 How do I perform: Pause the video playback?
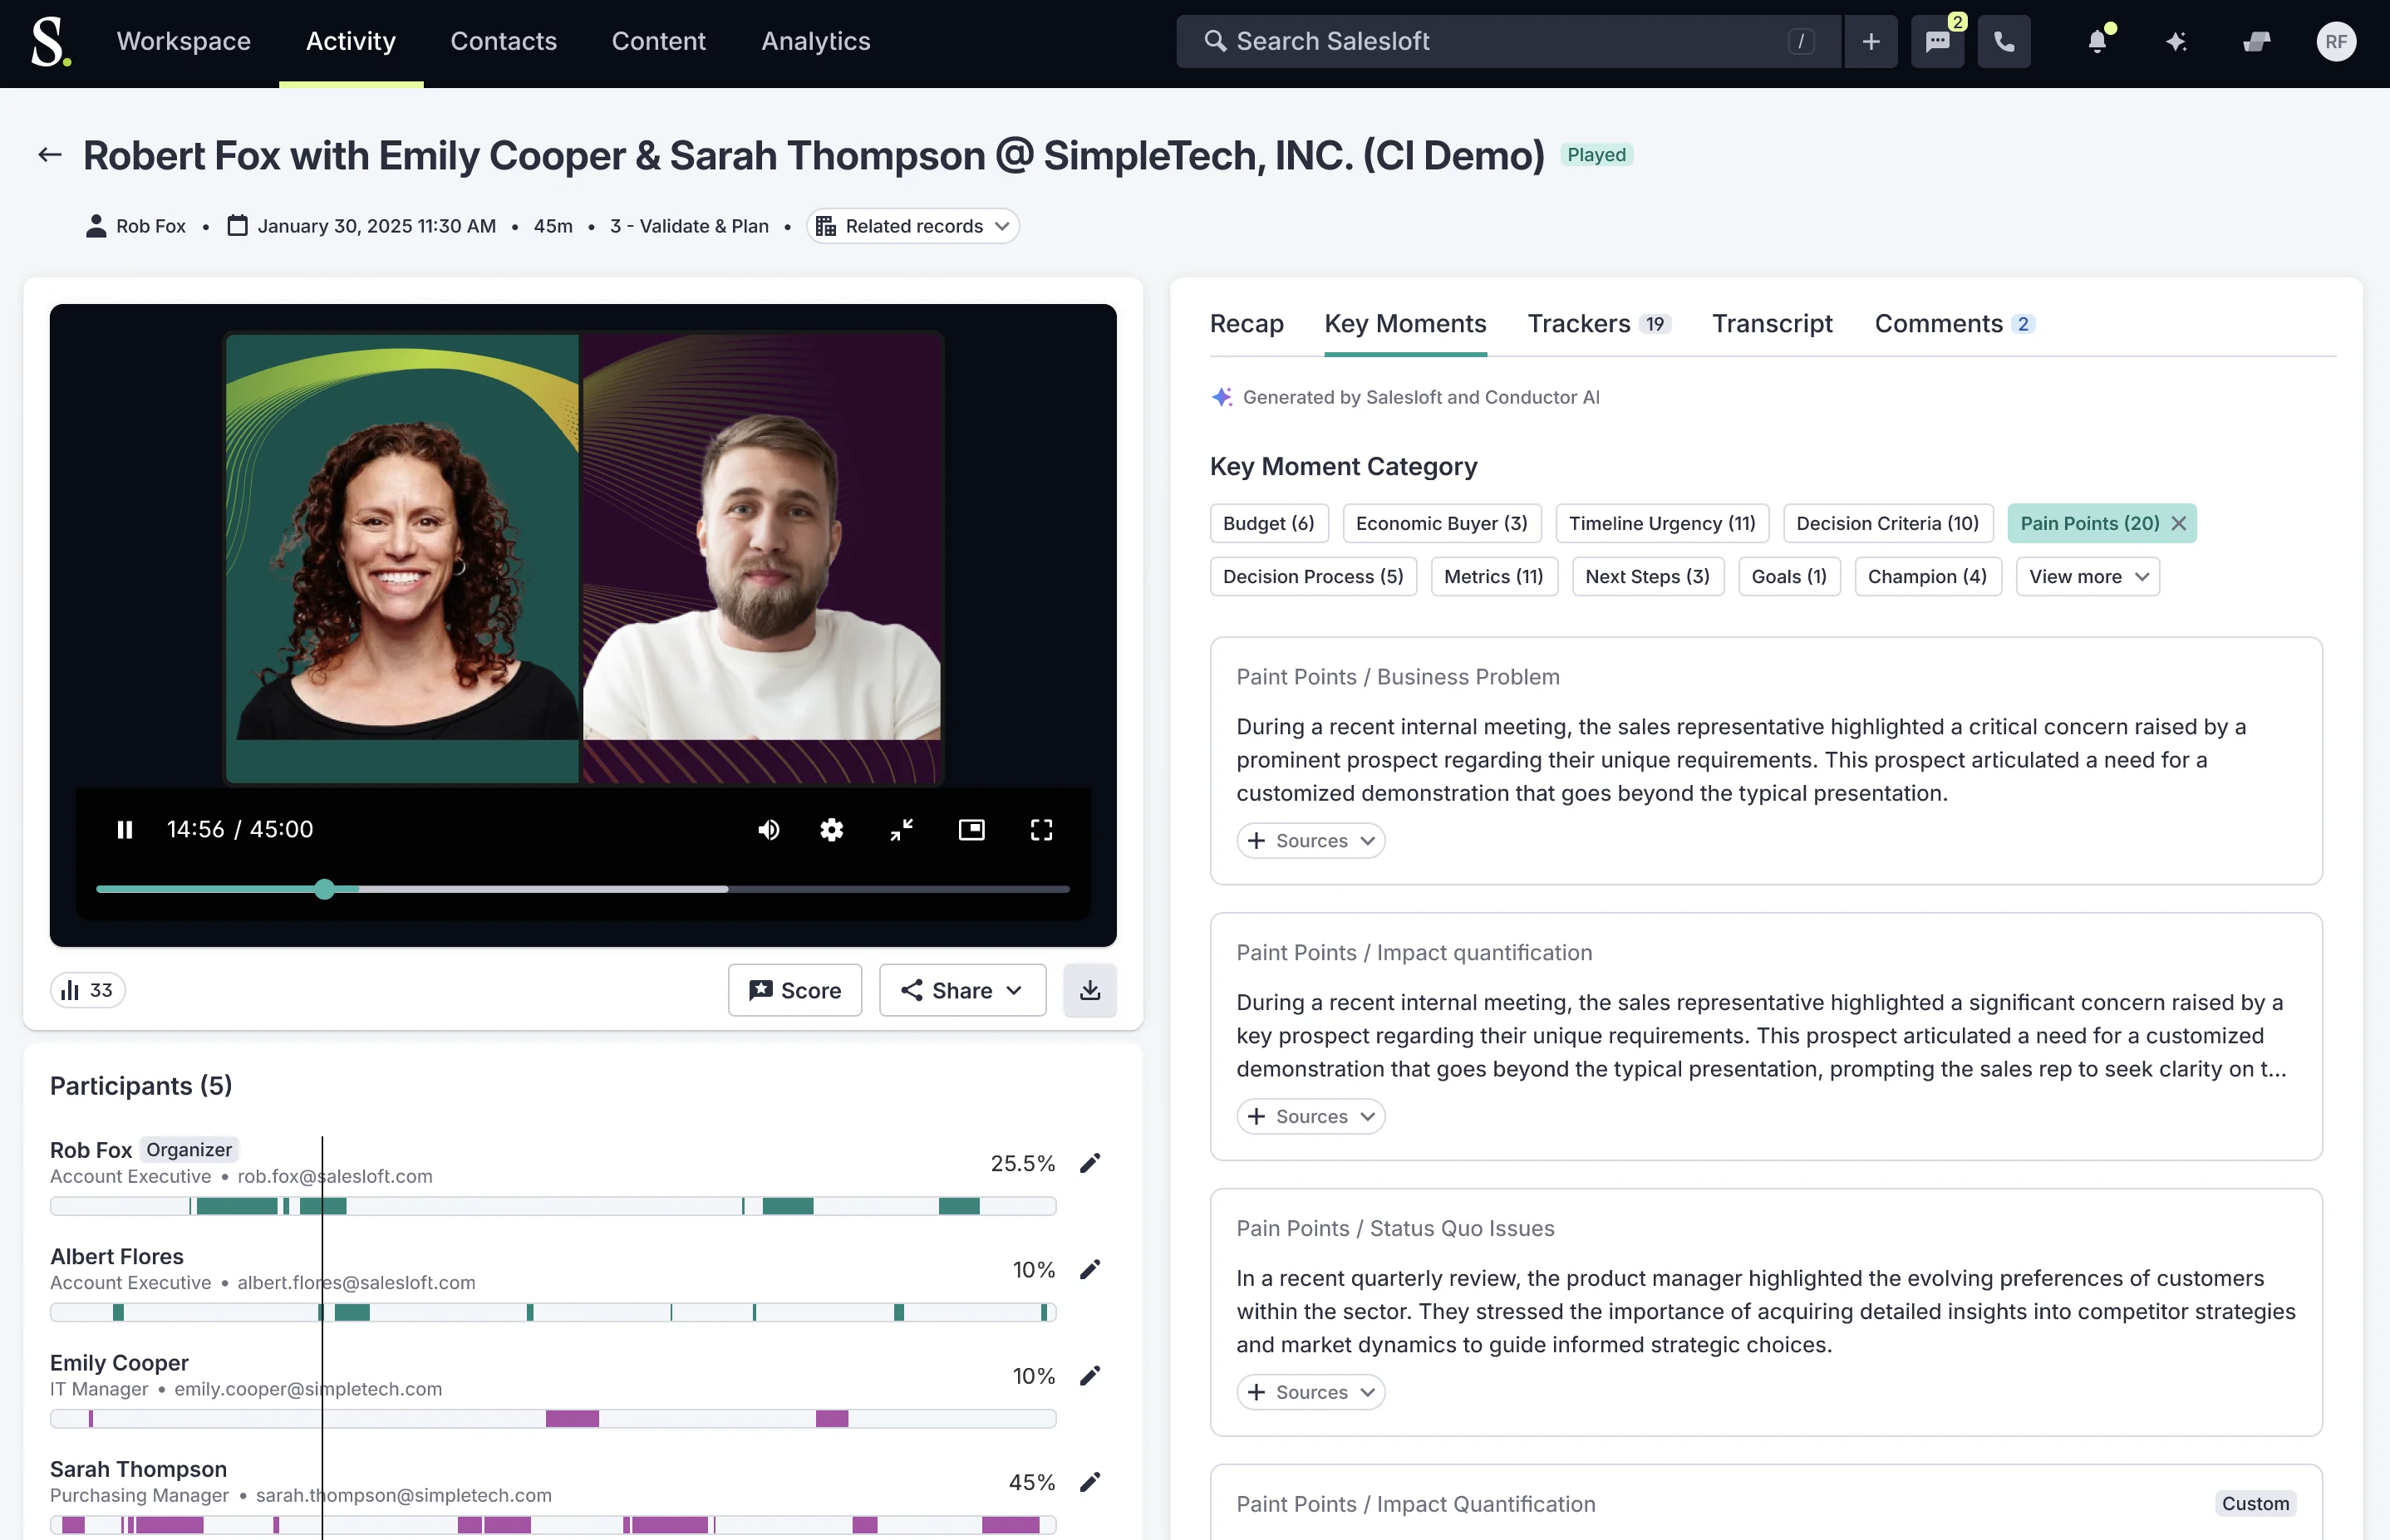point(125,829)
